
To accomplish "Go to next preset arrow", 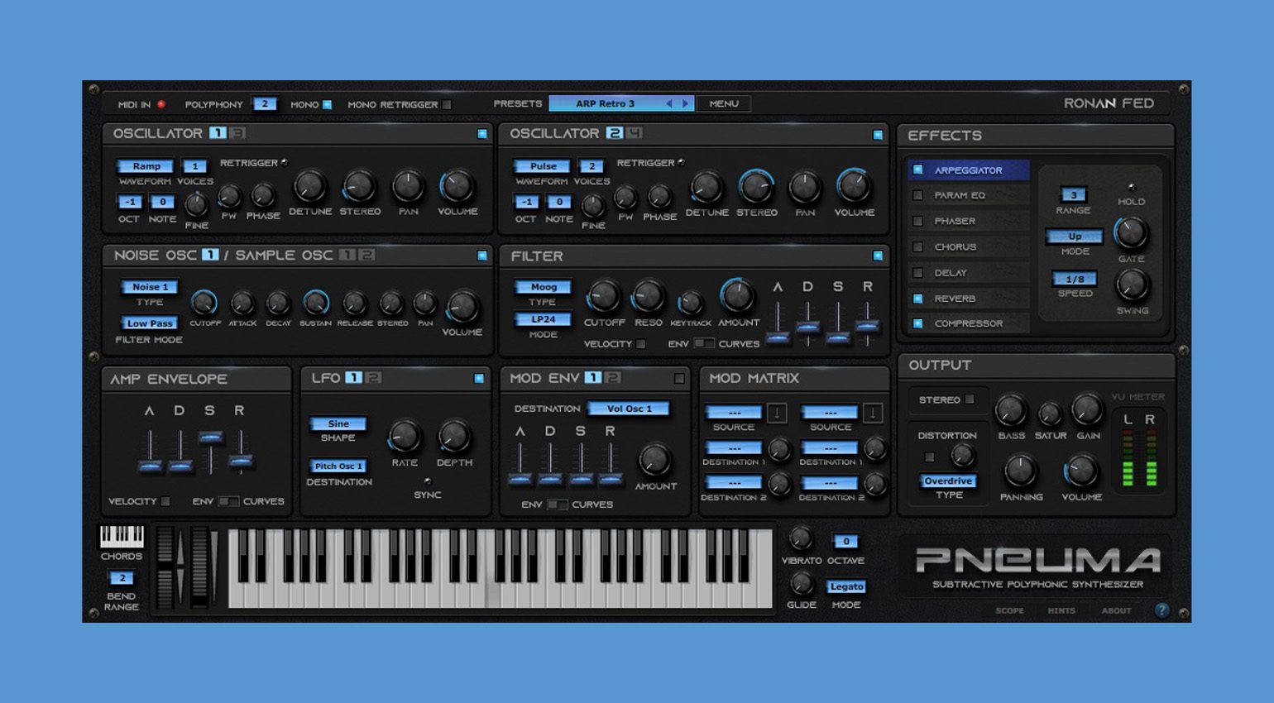I will 685,103.
